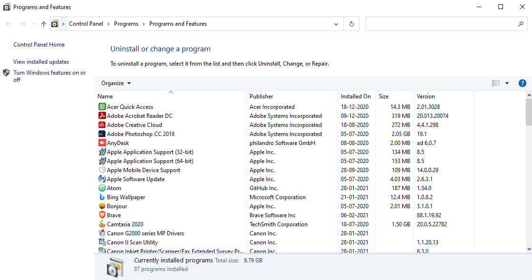The image size is (532, 280).
Task: Click the scrollbar up arrow
Action: [x=529, y=96]
